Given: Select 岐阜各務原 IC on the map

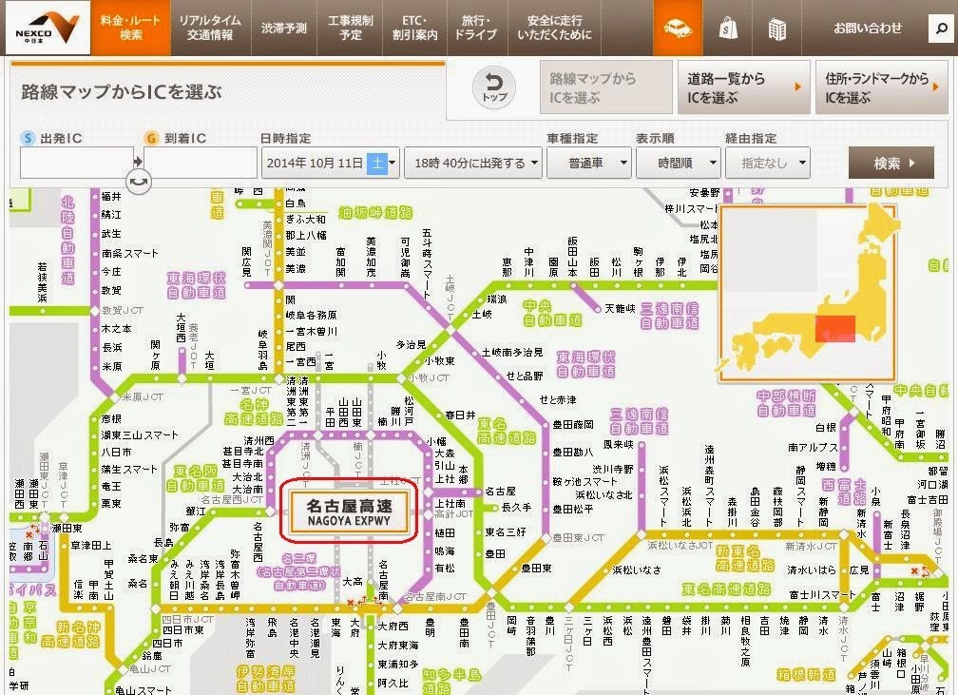Looking at the screenshot, I should click(311, 316).
